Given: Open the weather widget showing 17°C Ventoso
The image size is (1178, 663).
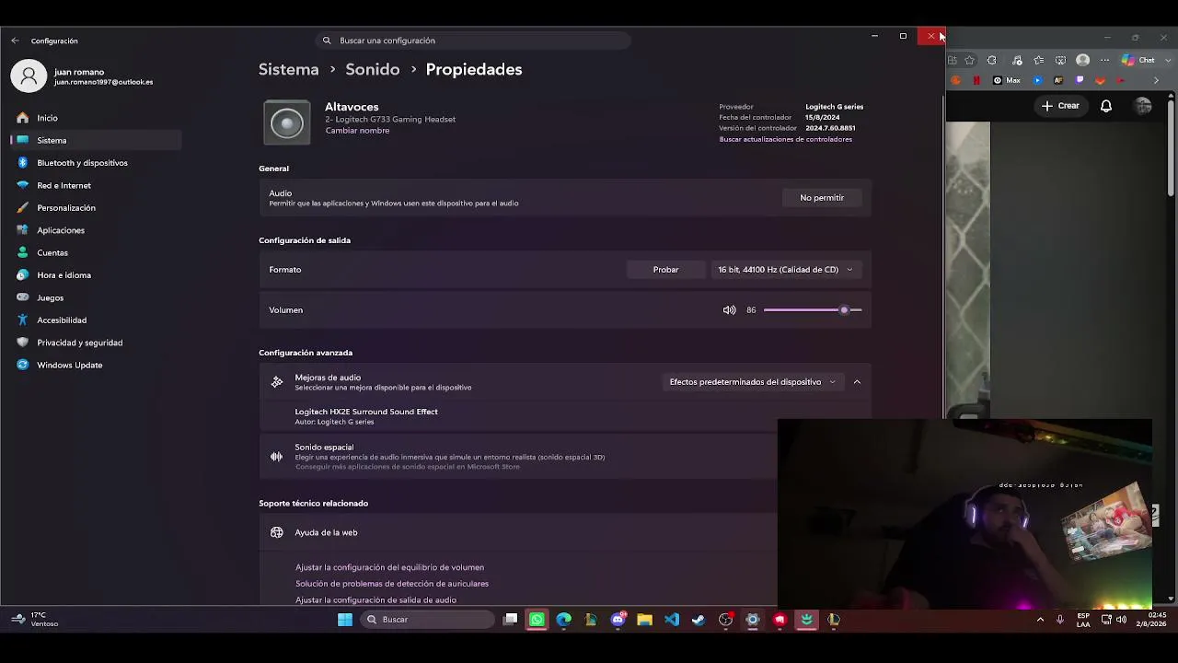Looking at the screenshot, I should click(34, 620).
